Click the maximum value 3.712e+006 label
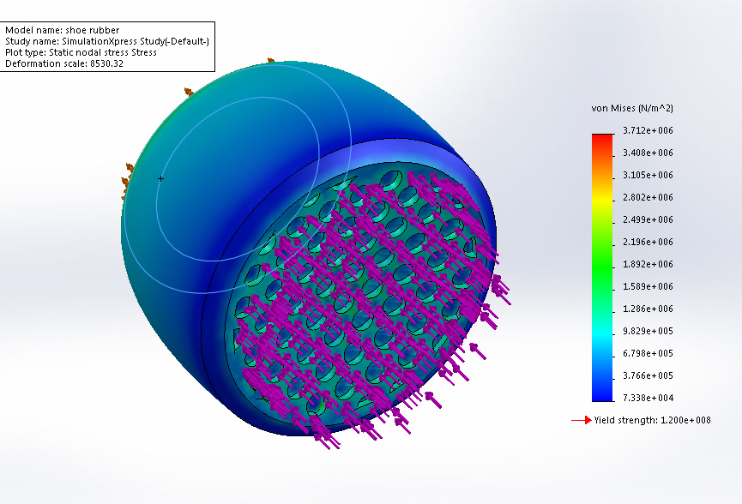Viewport: 742px width, 504px height. click(x=648, y=130)
